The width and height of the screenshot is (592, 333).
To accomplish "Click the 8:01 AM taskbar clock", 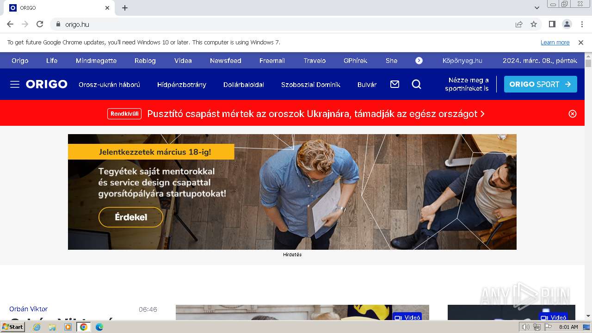I will click(x=568, y=327).
